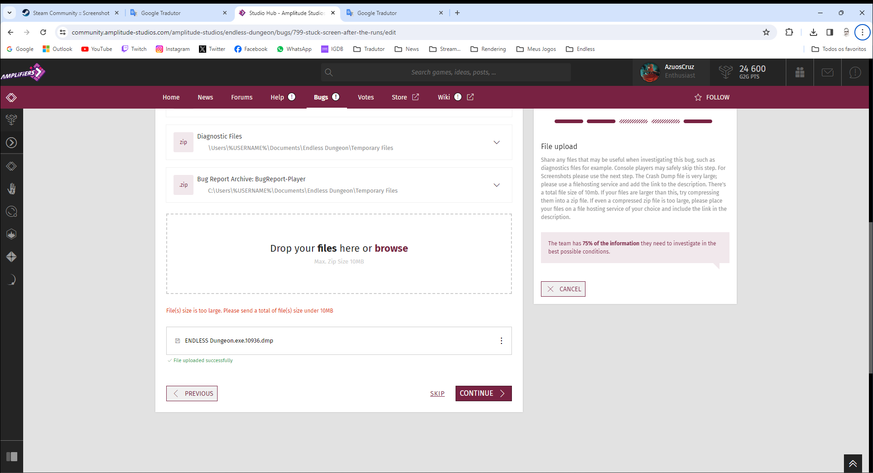This screenshot has width=873, height=473.
Task: Open the Twitch bookmark
Action: (134, 49)
